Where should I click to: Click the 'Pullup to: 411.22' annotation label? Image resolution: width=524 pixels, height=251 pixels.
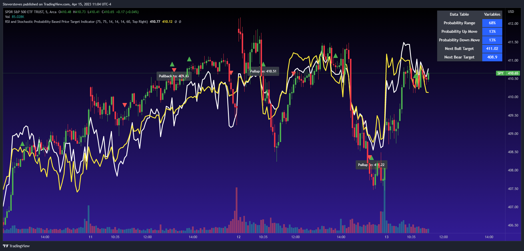point(371,165)
